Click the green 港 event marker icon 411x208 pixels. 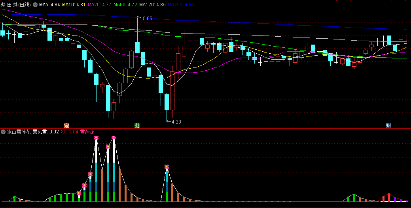(x=137, y=126)
